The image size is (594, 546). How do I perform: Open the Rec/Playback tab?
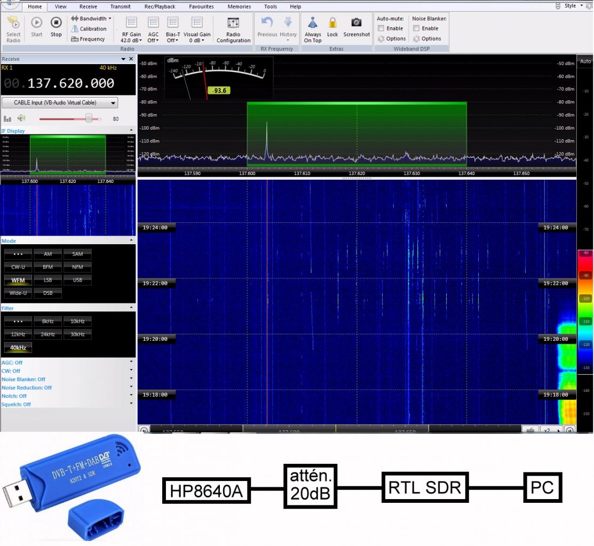(x=160, y=6)
